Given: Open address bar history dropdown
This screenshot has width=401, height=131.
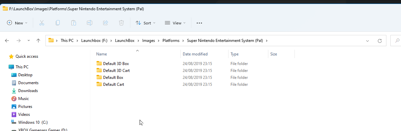Looking at the screenshot, I should pos(368,41).
